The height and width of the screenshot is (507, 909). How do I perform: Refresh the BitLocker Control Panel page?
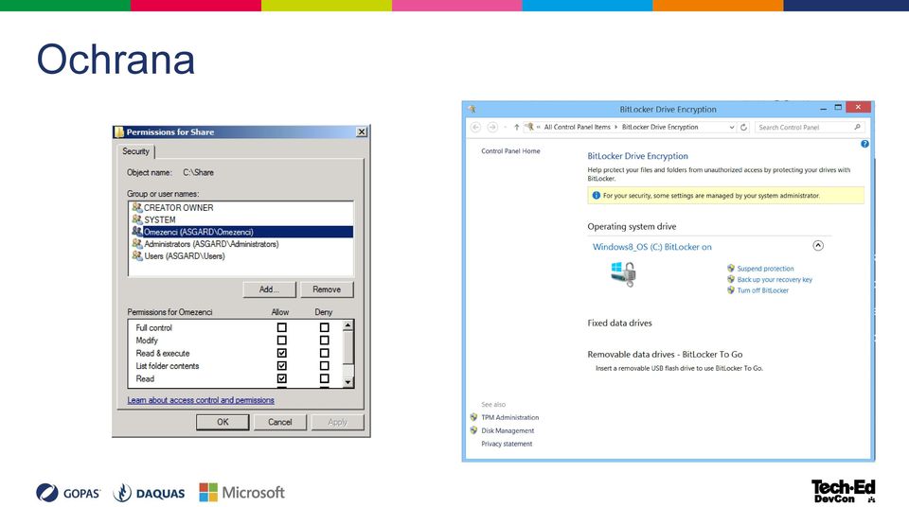(744, 127)
